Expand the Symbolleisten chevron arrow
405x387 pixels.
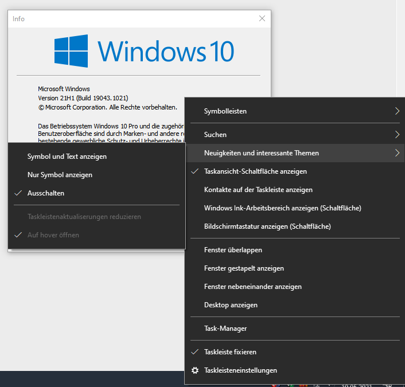tap(397, 111)
